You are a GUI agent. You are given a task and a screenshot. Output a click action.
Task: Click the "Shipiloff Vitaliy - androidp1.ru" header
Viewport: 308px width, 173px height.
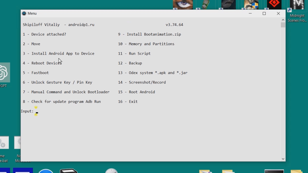pos(59,25)
